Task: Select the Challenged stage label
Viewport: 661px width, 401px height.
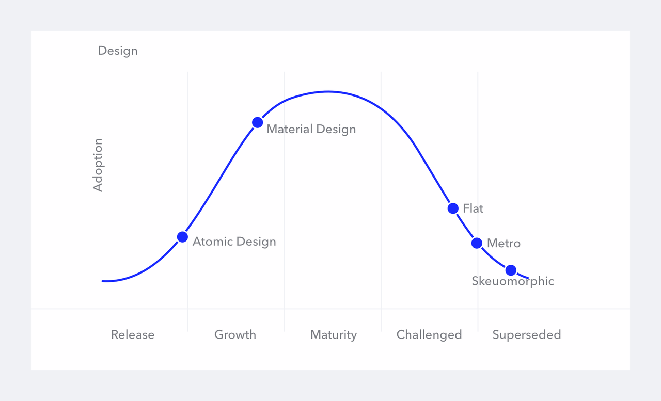Action: pyautogui.click(x=429, y=335)
